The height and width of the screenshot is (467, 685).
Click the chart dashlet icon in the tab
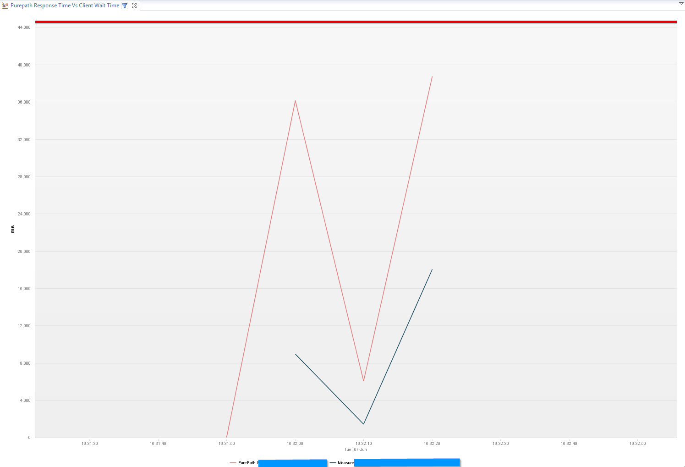pos(5,5)
